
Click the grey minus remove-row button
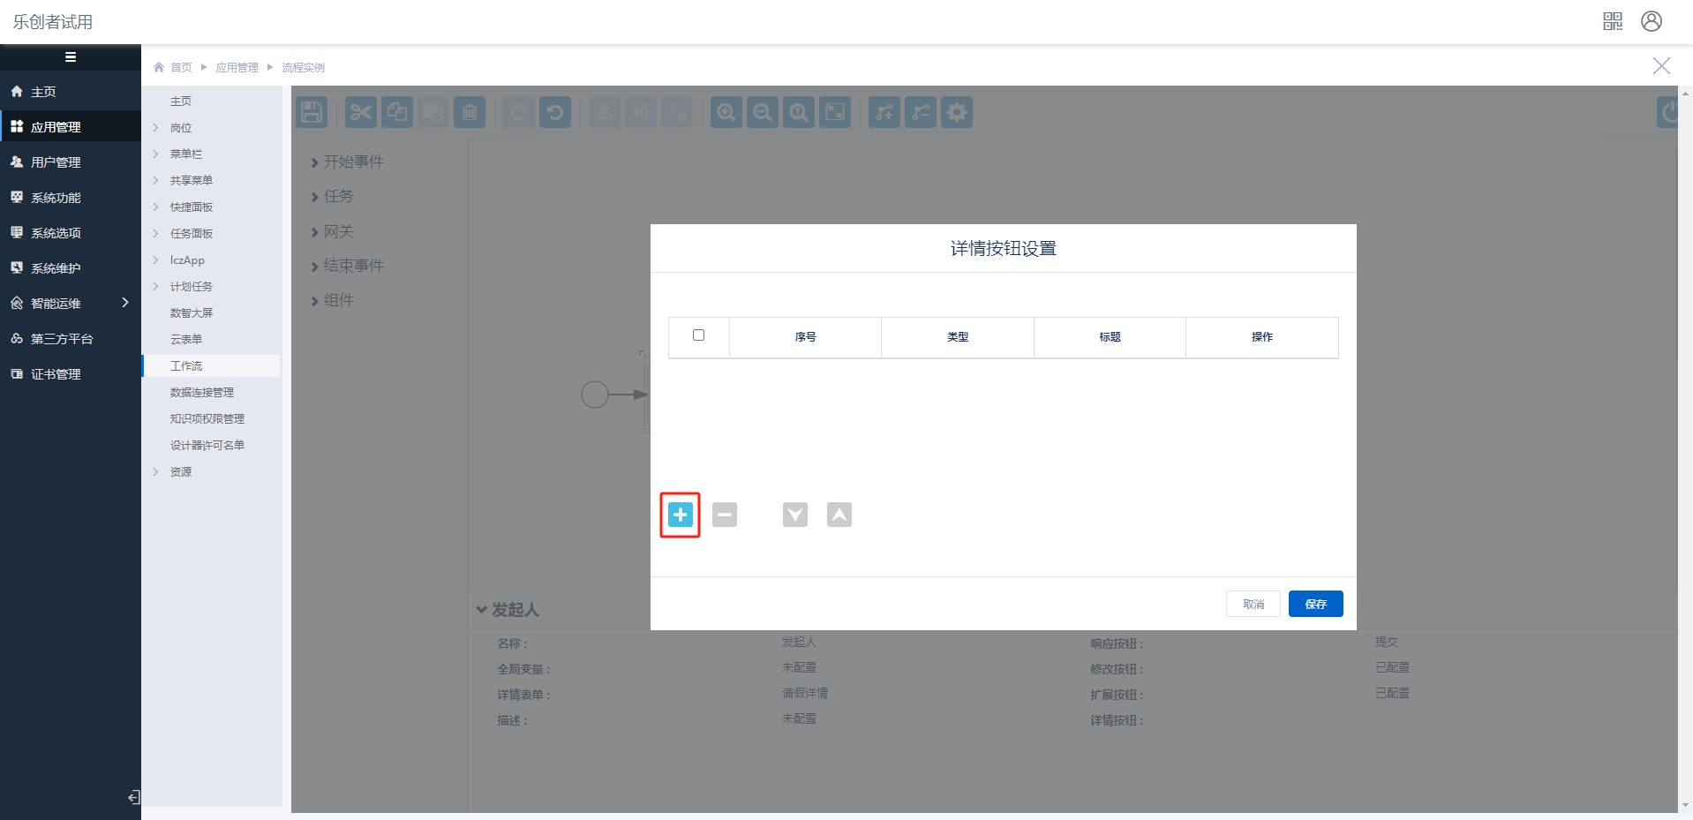(725, 515)
